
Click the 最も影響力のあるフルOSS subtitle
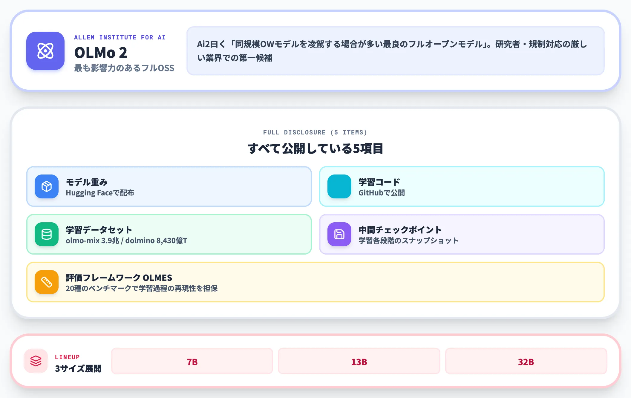click(x=124, y=68)
